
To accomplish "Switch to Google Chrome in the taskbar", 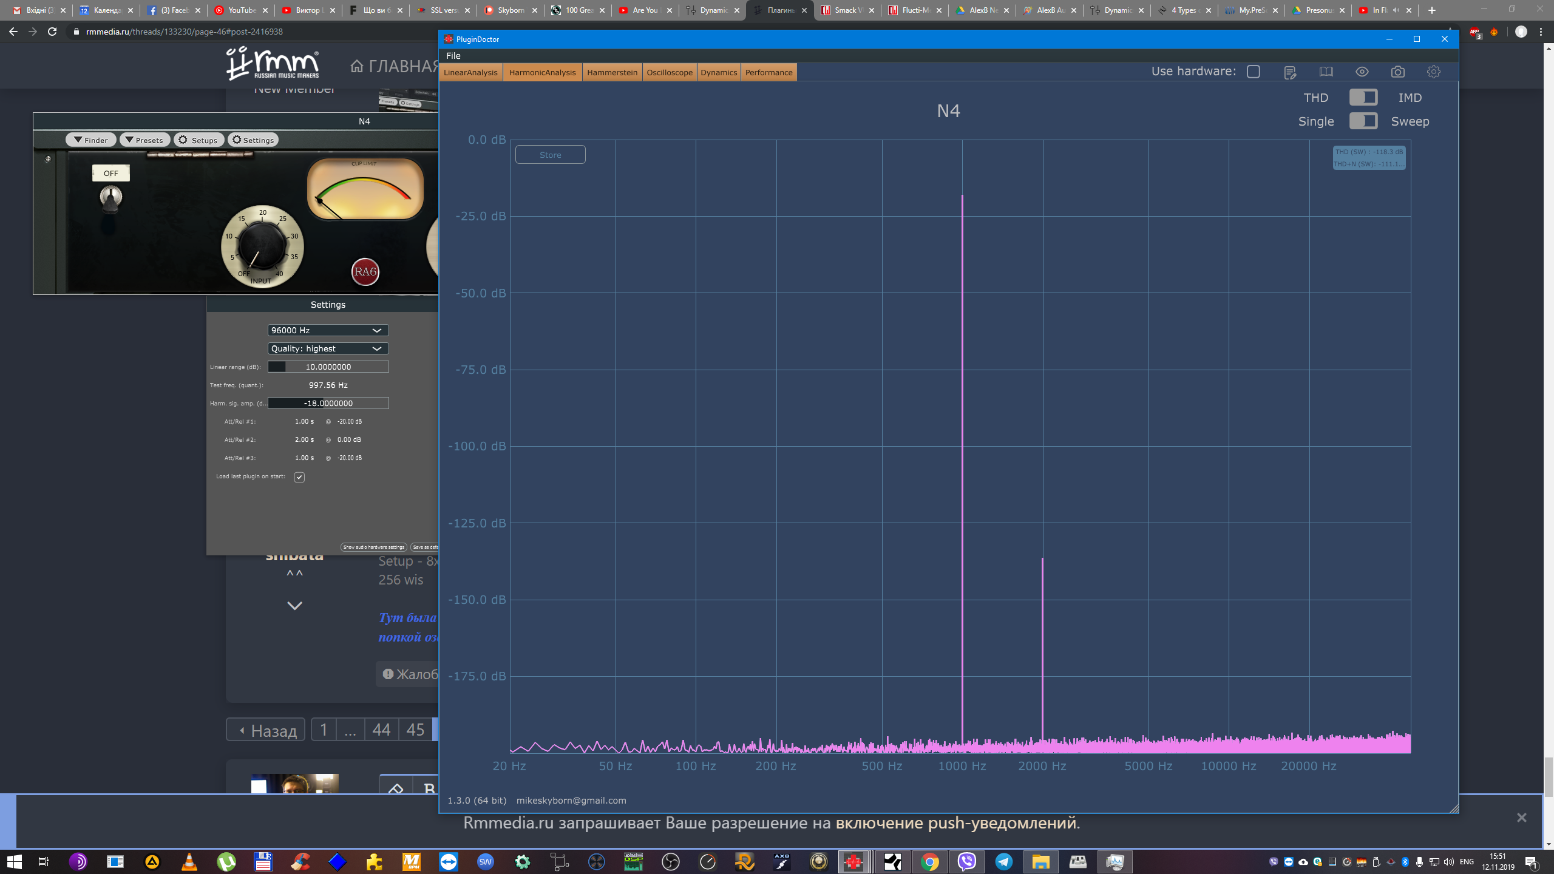I will pos(929,861).
